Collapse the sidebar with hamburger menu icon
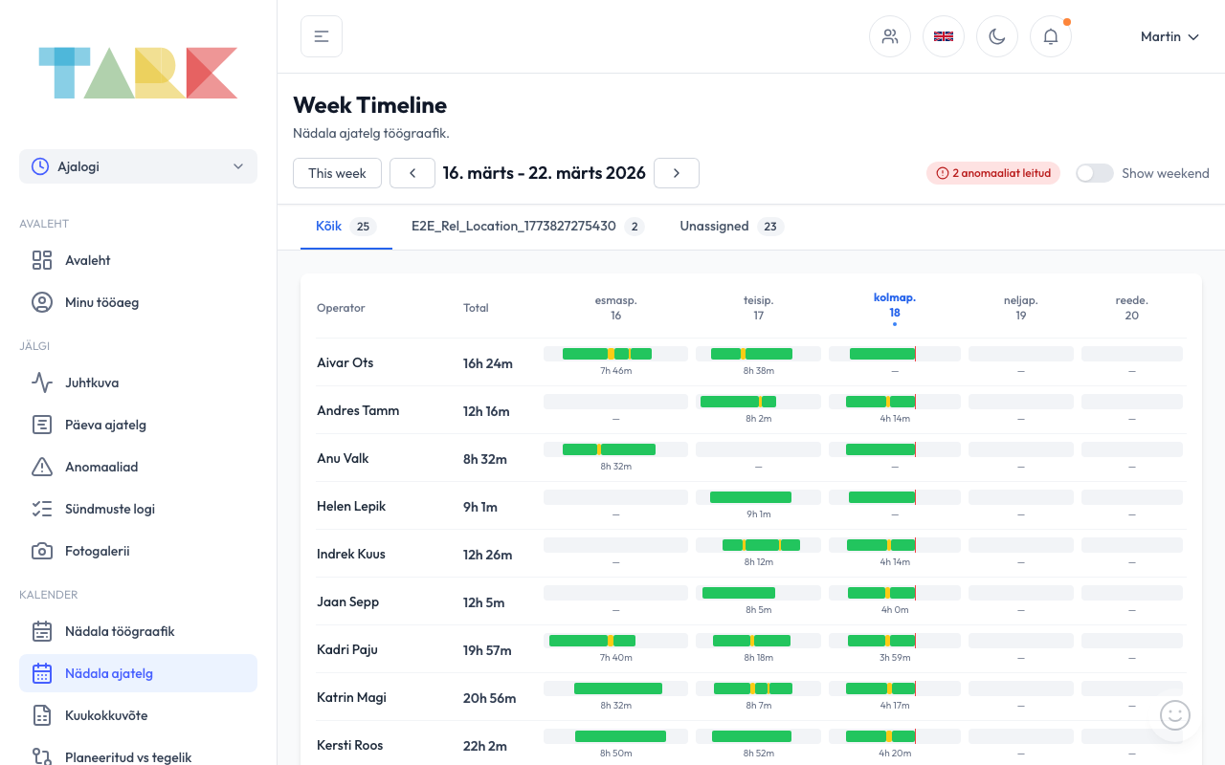1225x765 pixels. [322, 36]
